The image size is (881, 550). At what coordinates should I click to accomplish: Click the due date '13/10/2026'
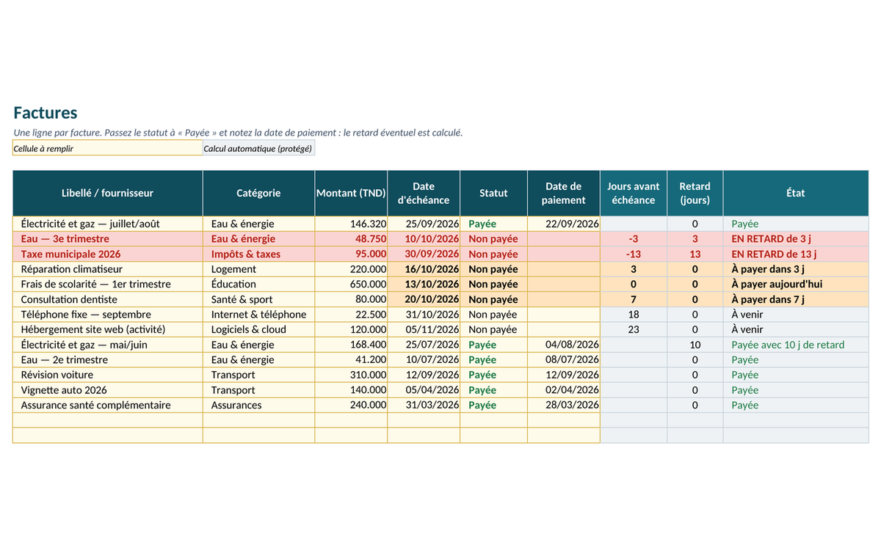point(424,284)
